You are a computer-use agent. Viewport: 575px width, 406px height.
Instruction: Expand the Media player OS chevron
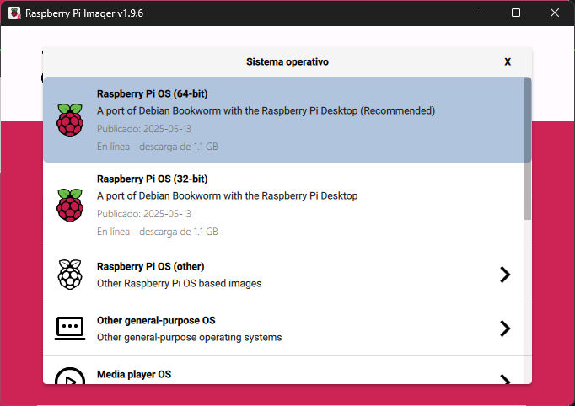click(x=504, y=378)
